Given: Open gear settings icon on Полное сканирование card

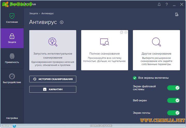Looking at the screenshot, I should (126, 32).
